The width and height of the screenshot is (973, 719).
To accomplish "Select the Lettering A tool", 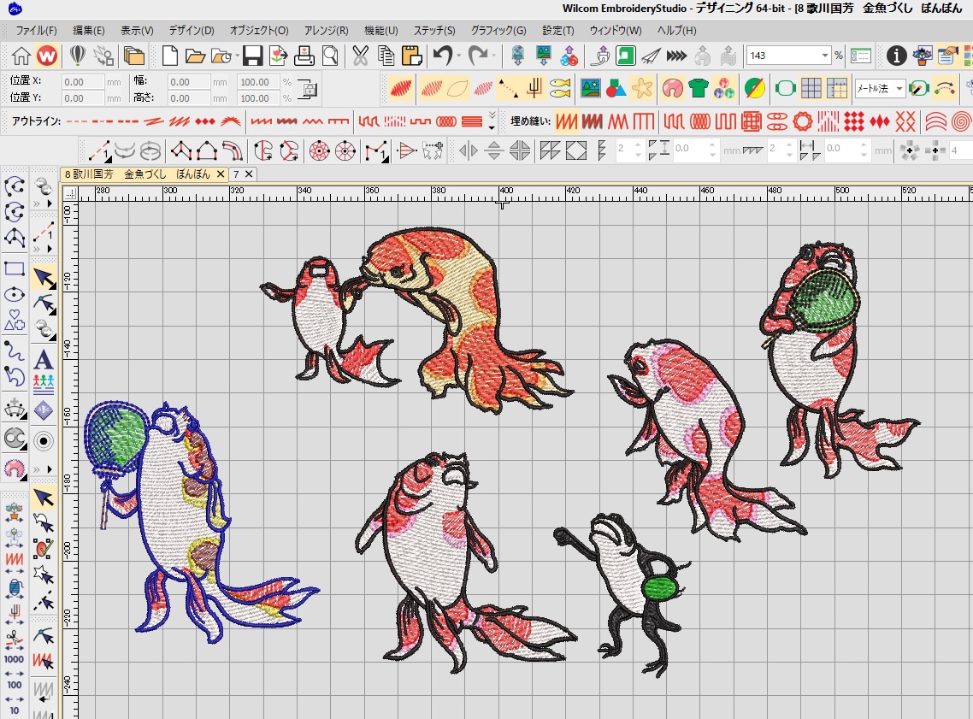I will pos(43,359).
